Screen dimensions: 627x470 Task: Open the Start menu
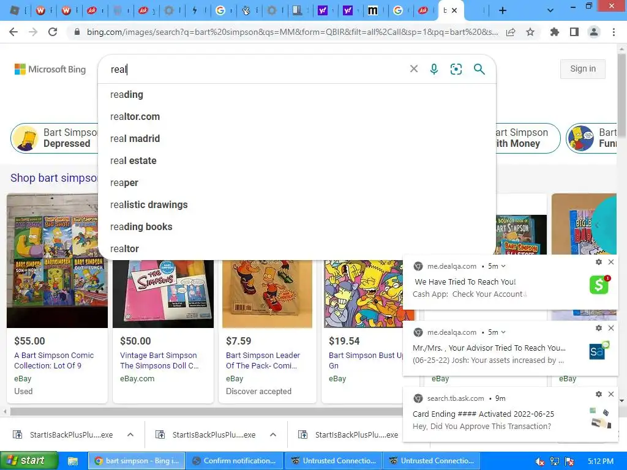[29, 461]
